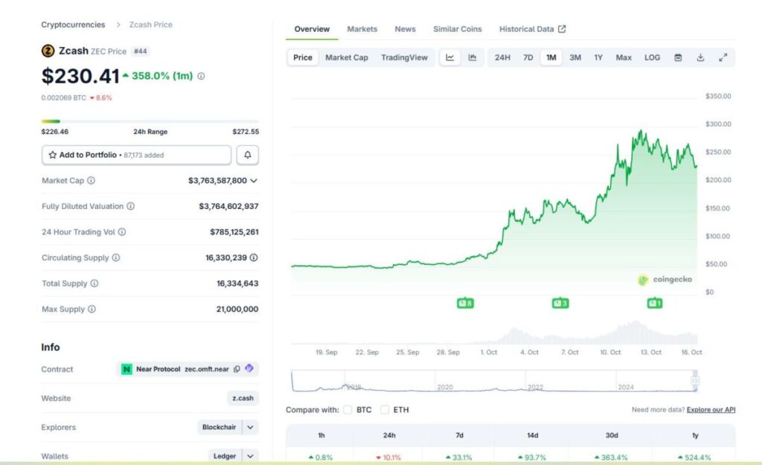
Task: Open the chart calendar date picker
Action: 678,58
